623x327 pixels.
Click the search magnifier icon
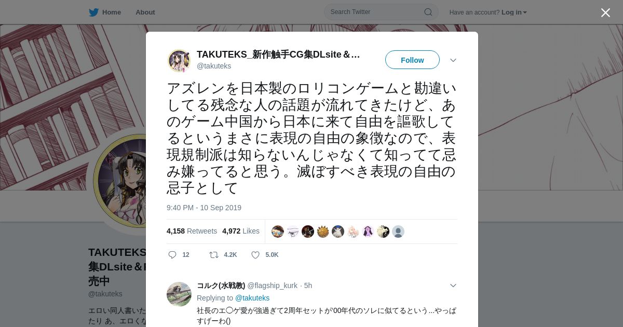coord(428,12)
